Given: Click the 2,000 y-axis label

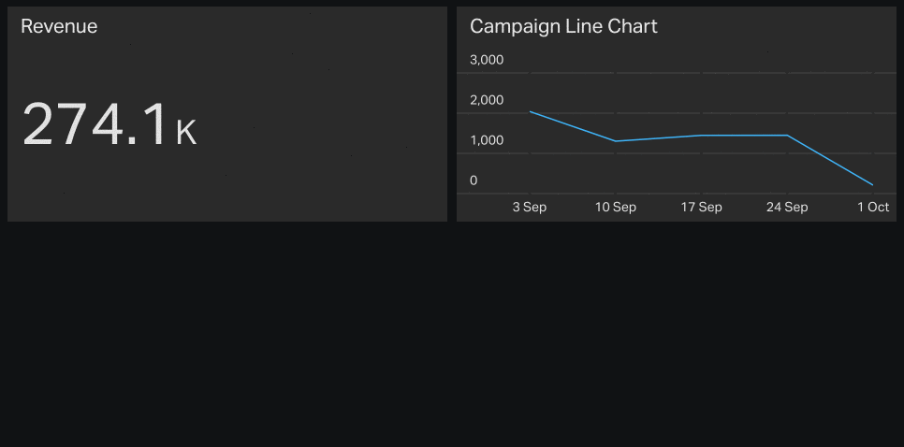Looking at the screenshot, I should point(487,100).
